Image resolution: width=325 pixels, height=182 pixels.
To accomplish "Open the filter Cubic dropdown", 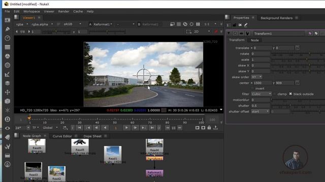I will tap(261, 94).
